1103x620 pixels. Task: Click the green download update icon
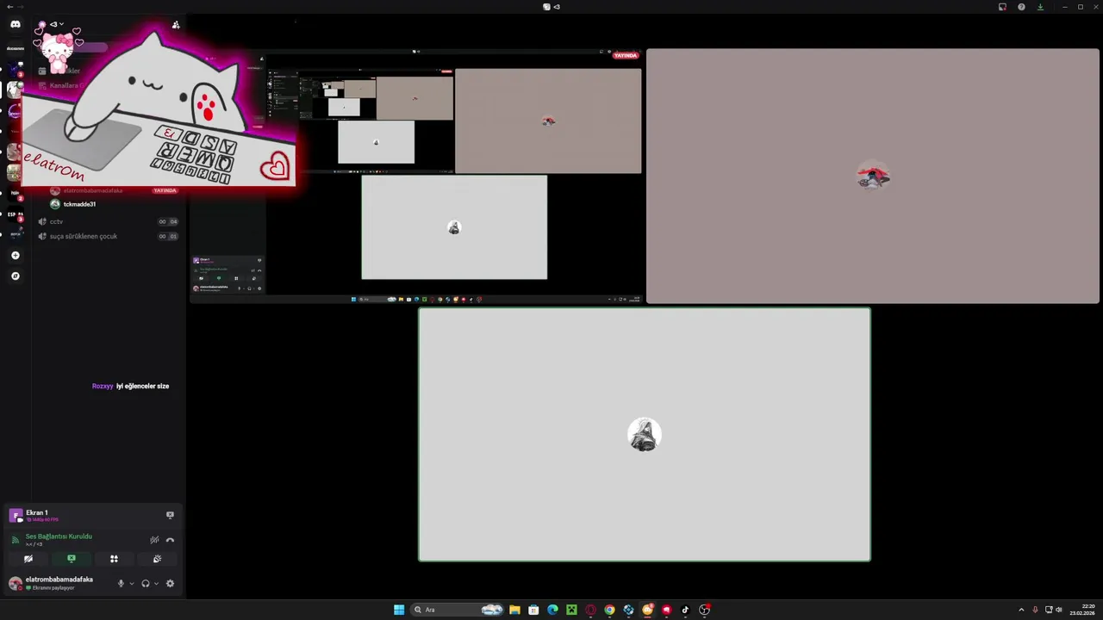(1040, 7)
